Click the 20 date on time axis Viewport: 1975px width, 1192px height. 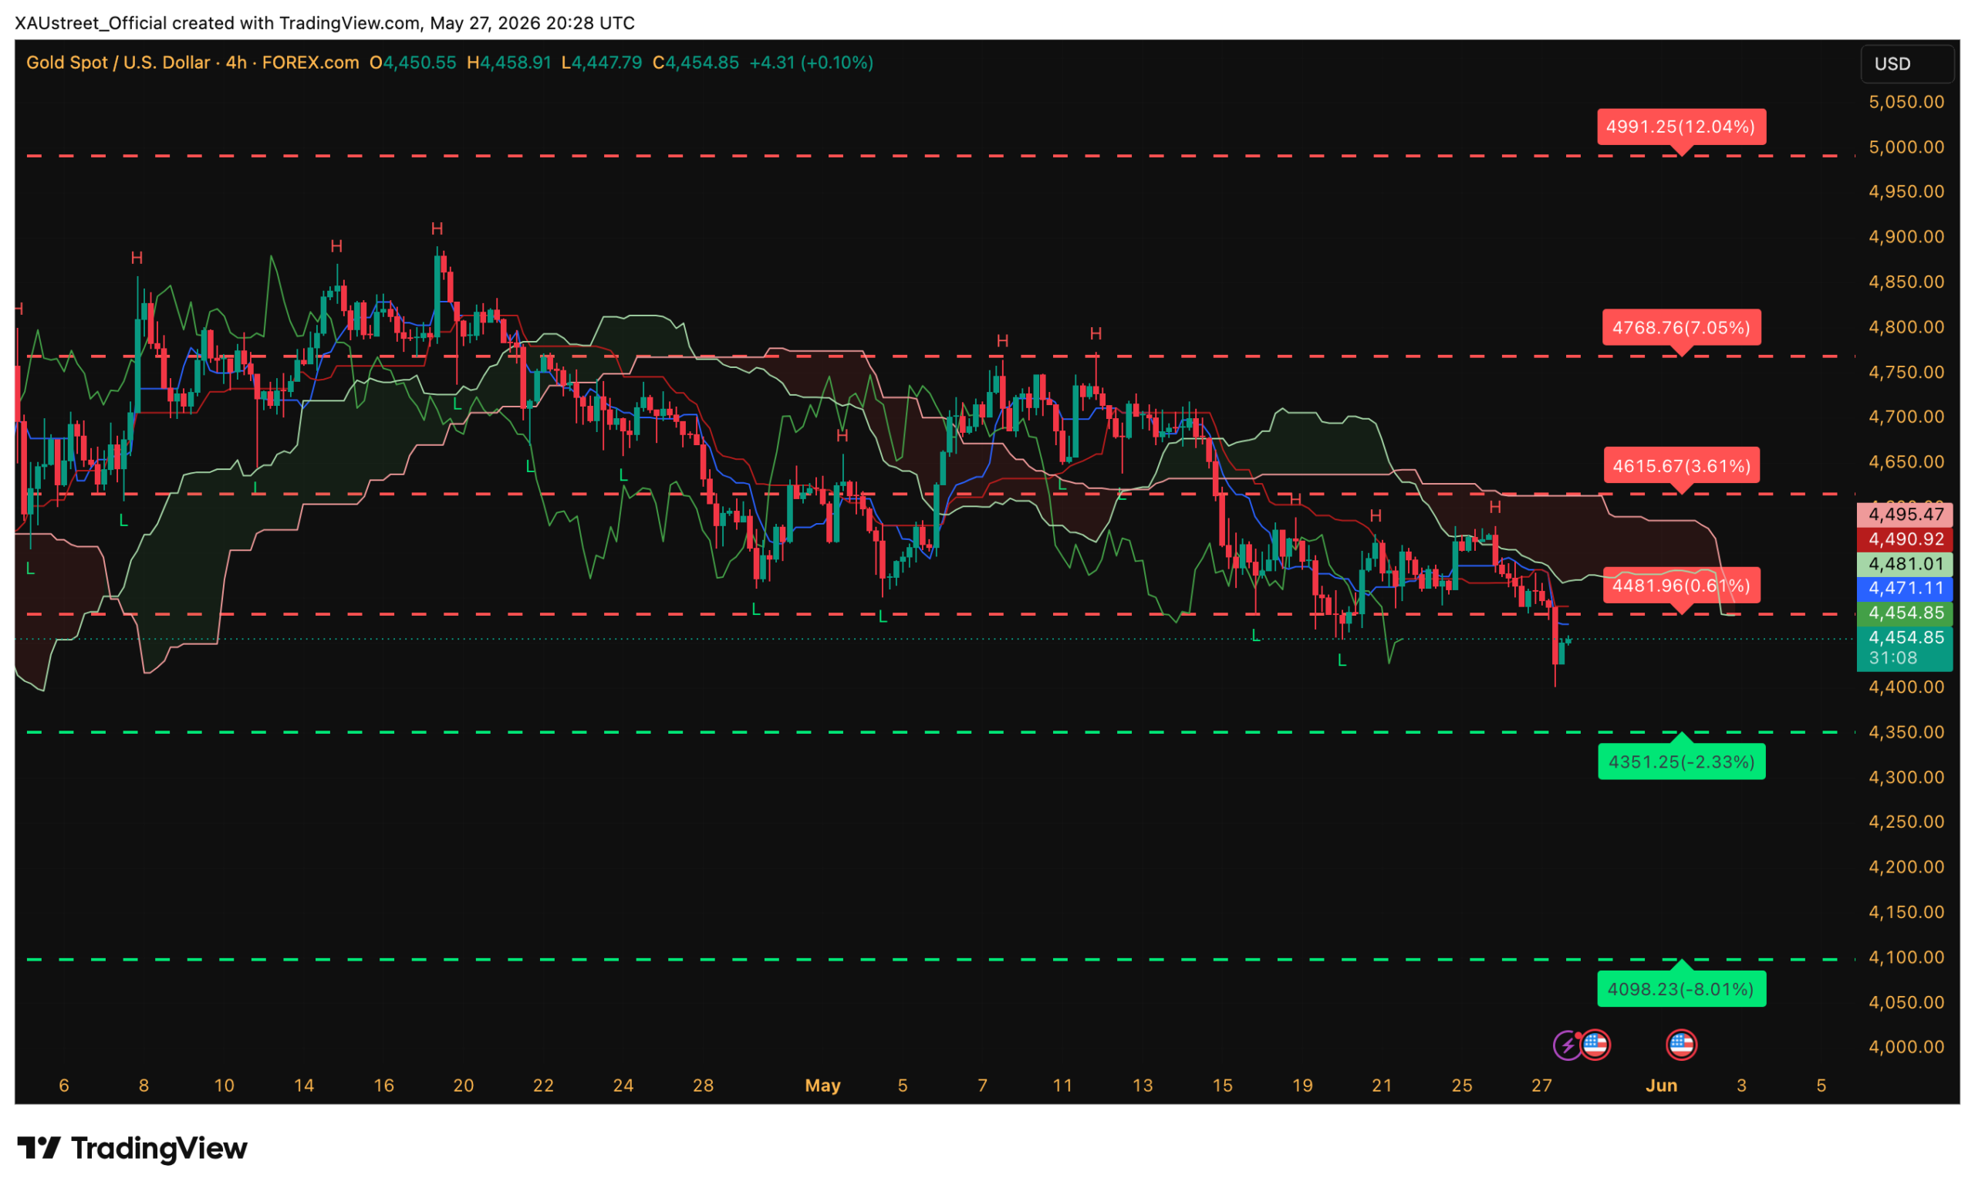pos(464,1086)
